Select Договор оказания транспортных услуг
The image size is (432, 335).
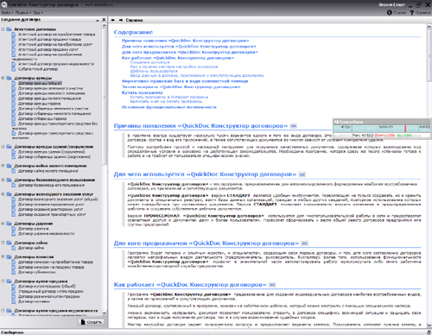[52, 215]
